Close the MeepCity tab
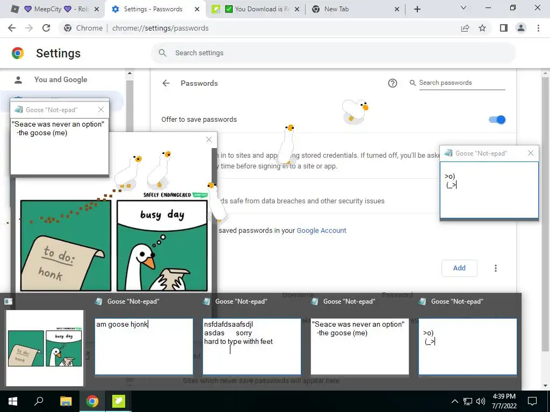This screenshot has height=412, width=550. point(97,9)
